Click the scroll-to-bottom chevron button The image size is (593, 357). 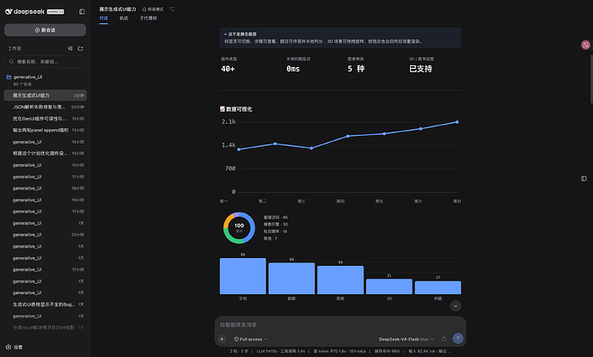pos(455,306)
